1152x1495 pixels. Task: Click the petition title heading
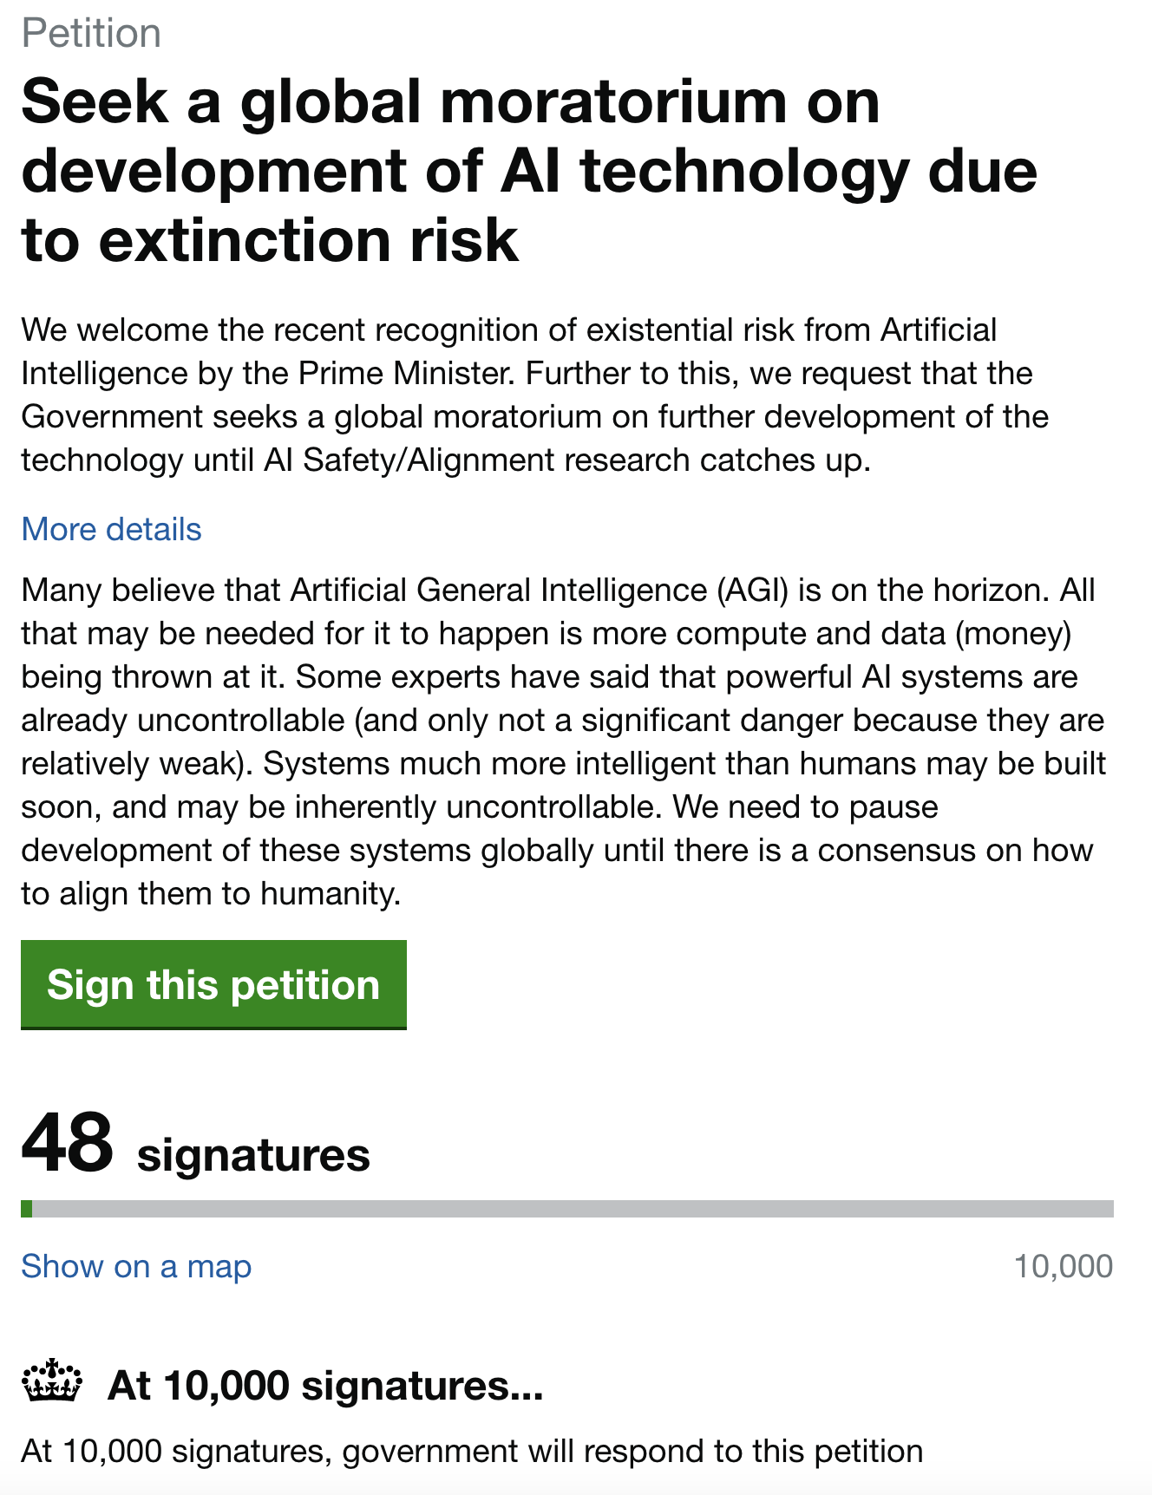tap(529, 170)
